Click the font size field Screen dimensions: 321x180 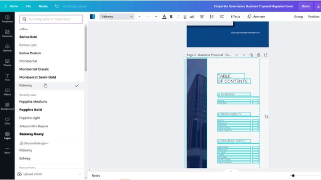point(148,16)
